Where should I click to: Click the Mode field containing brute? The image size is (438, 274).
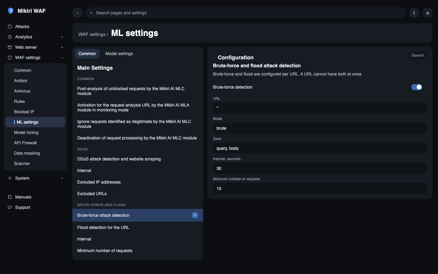point(320,128)
